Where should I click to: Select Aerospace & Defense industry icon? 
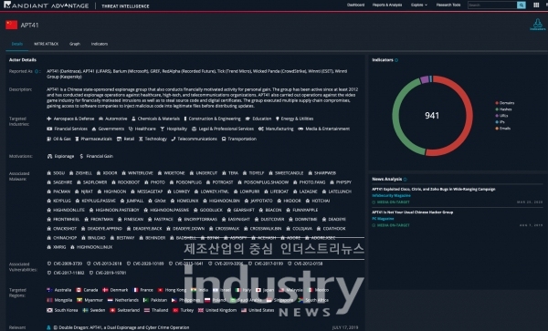(49, 119)
